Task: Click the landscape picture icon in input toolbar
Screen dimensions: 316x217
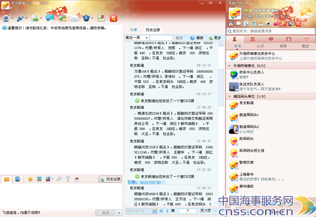Action: pos(39,179)
